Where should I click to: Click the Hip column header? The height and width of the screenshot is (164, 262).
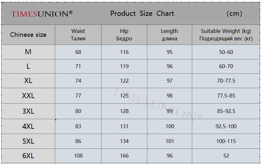(124, 35)
